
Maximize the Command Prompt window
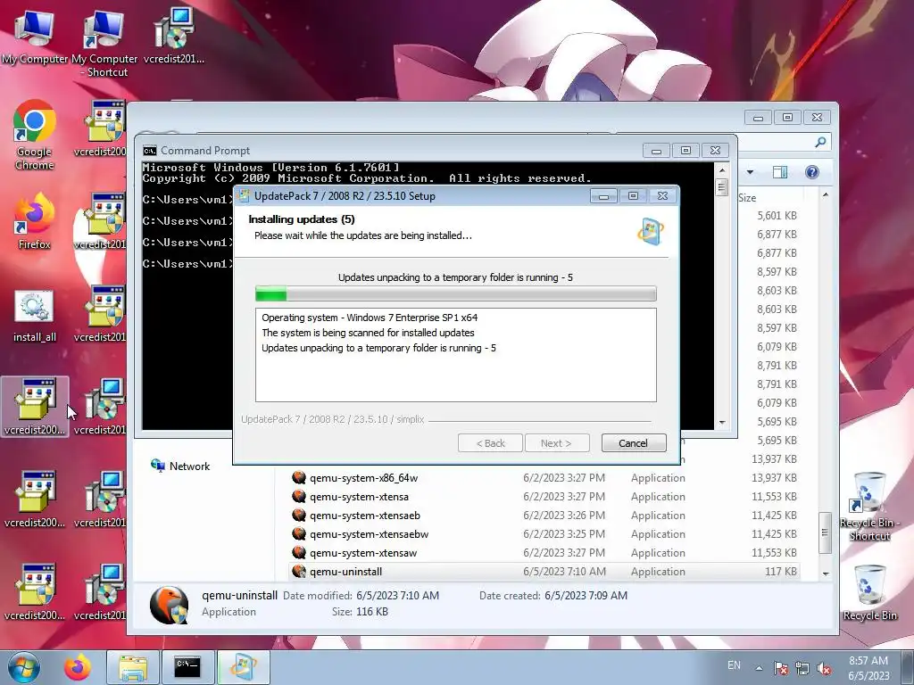pos(686,150)
